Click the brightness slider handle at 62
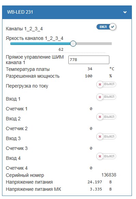The image size is (136, 199). coord(73,44)
